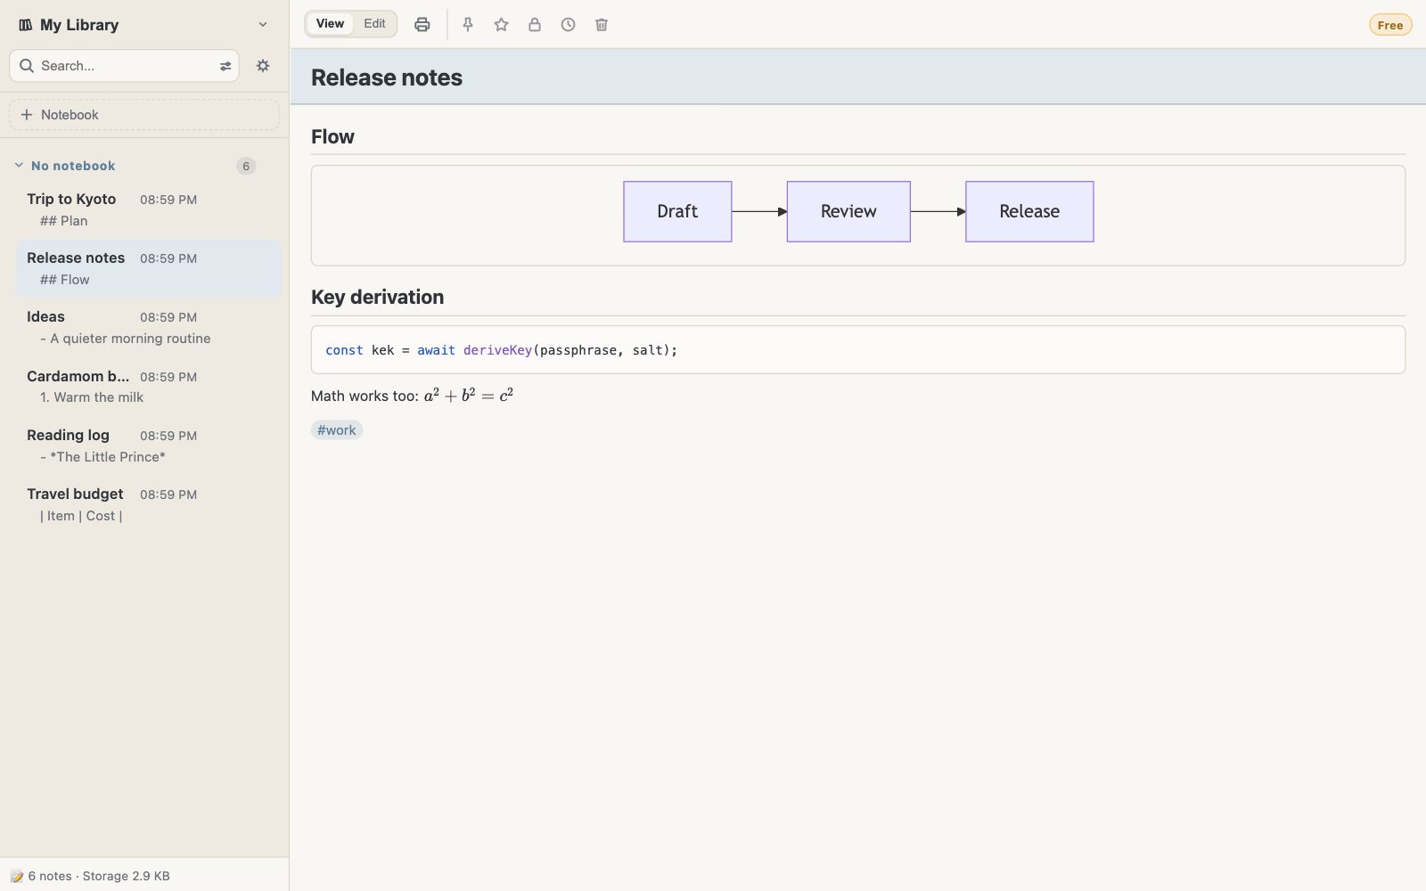Pin the Release notes note

point(468,25)
